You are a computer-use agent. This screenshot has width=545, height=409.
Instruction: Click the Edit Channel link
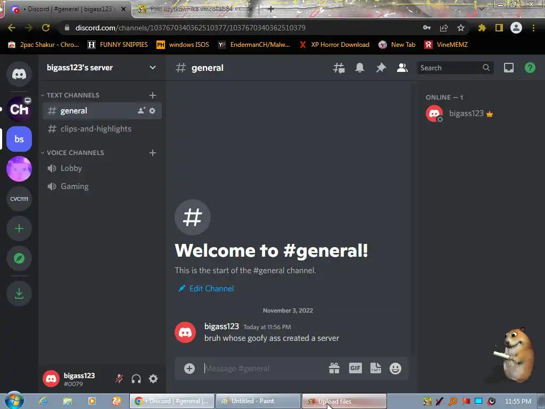[x=206, y=289]
